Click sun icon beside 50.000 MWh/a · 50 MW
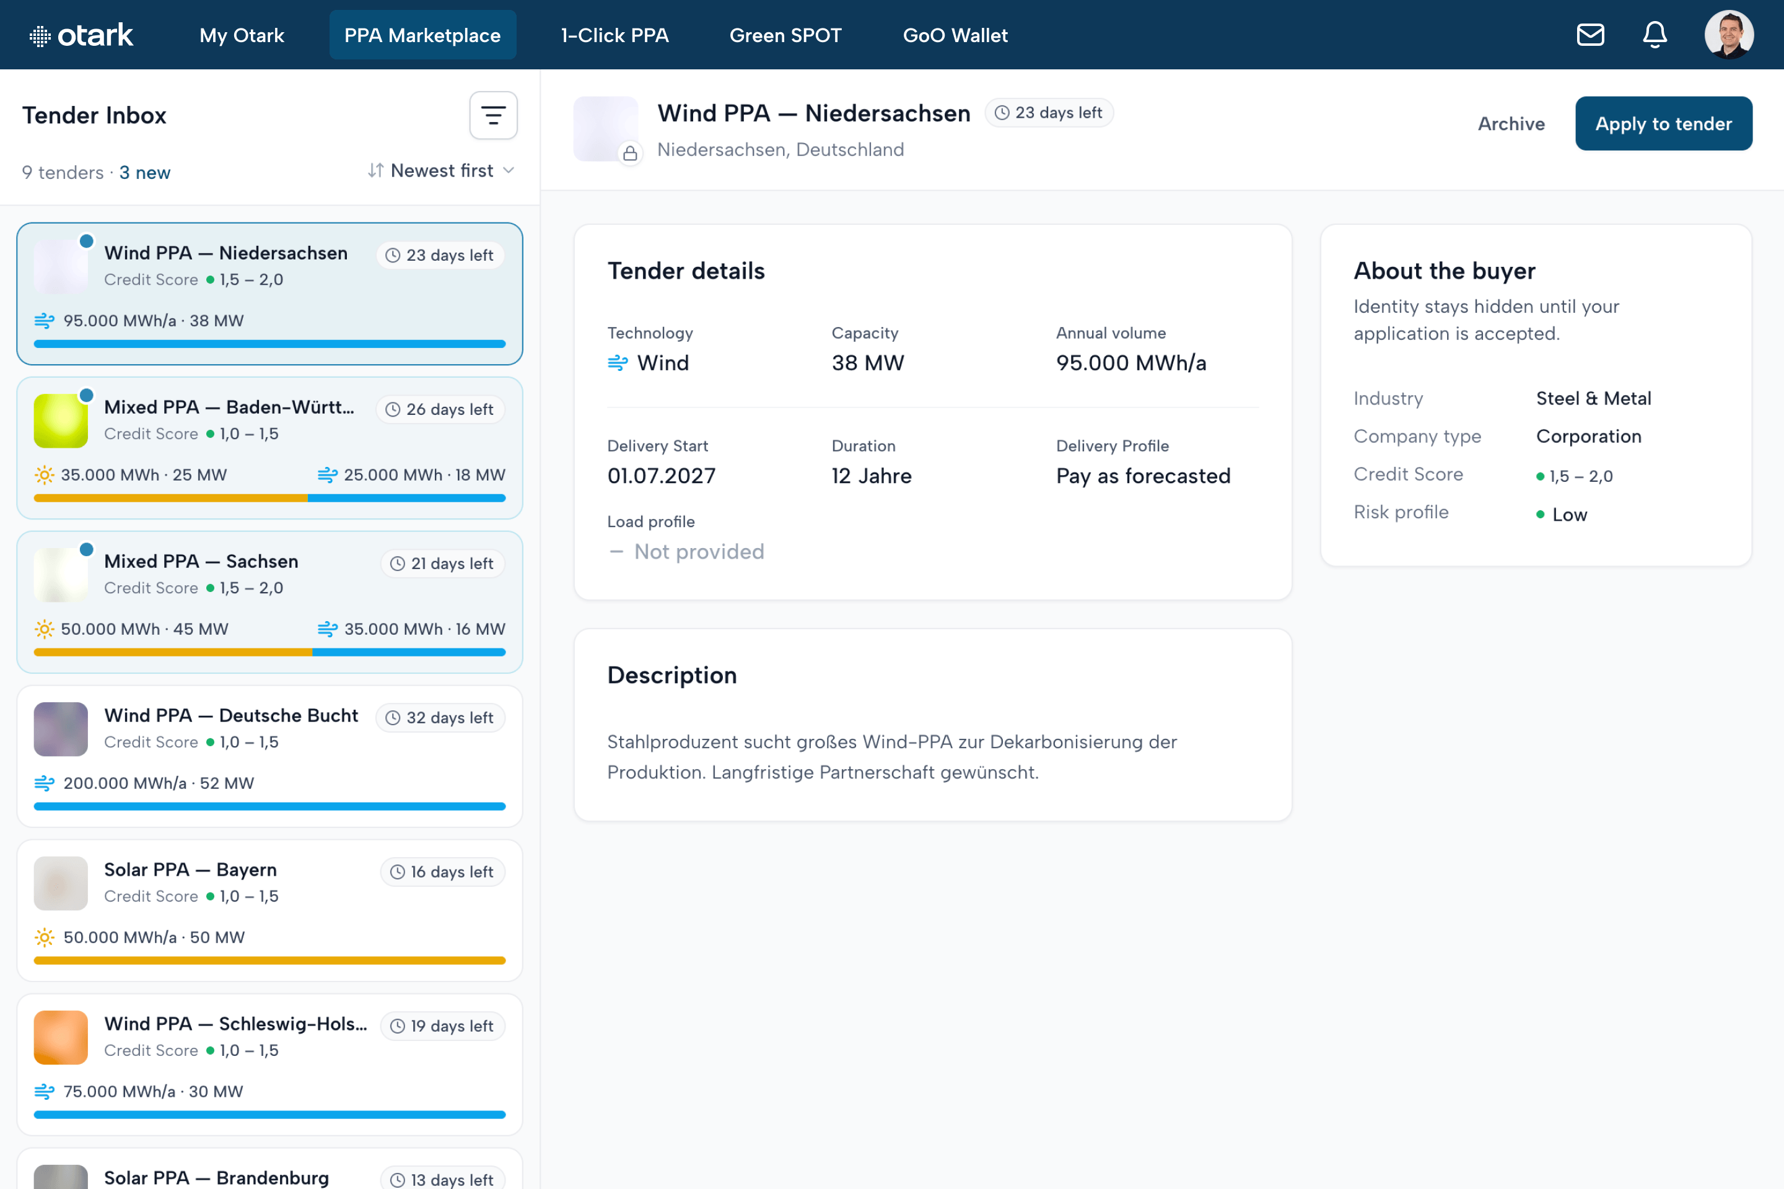 pos(44,937)
